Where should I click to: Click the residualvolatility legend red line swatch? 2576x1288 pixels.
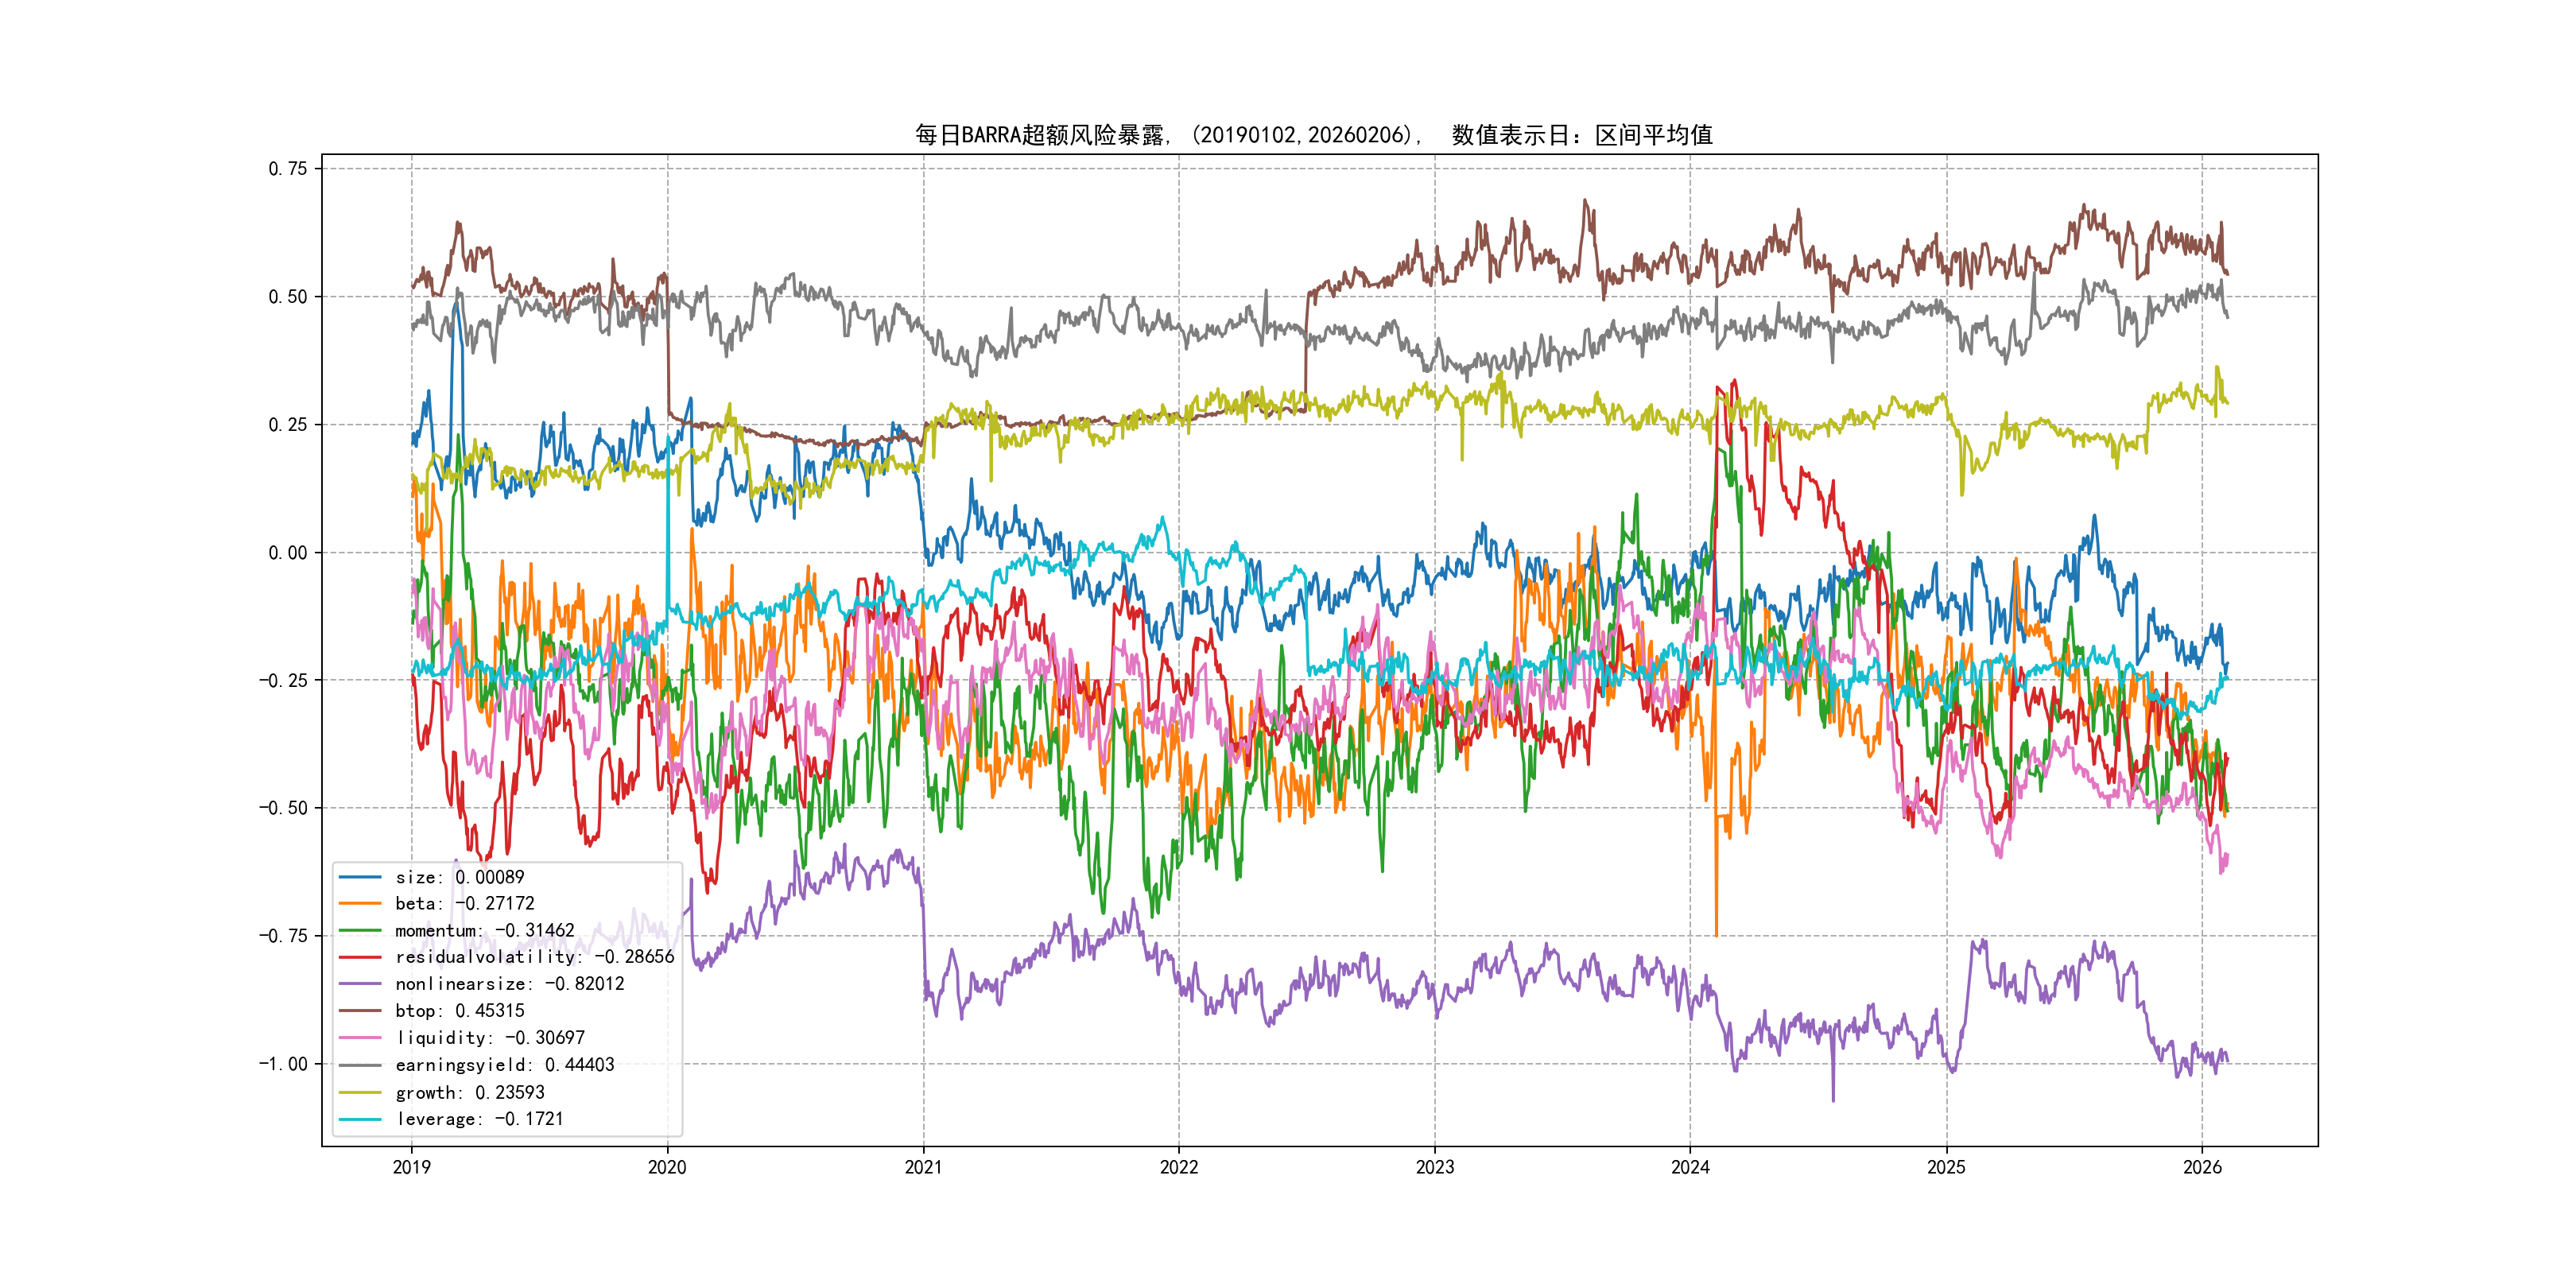[x=360, y=957]
